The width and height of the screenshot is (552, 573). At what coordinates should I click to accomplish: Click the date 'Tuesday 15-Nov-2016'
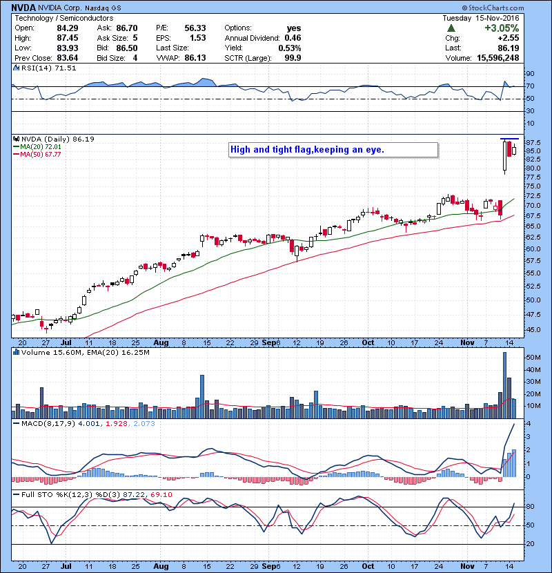click(481, 18)
